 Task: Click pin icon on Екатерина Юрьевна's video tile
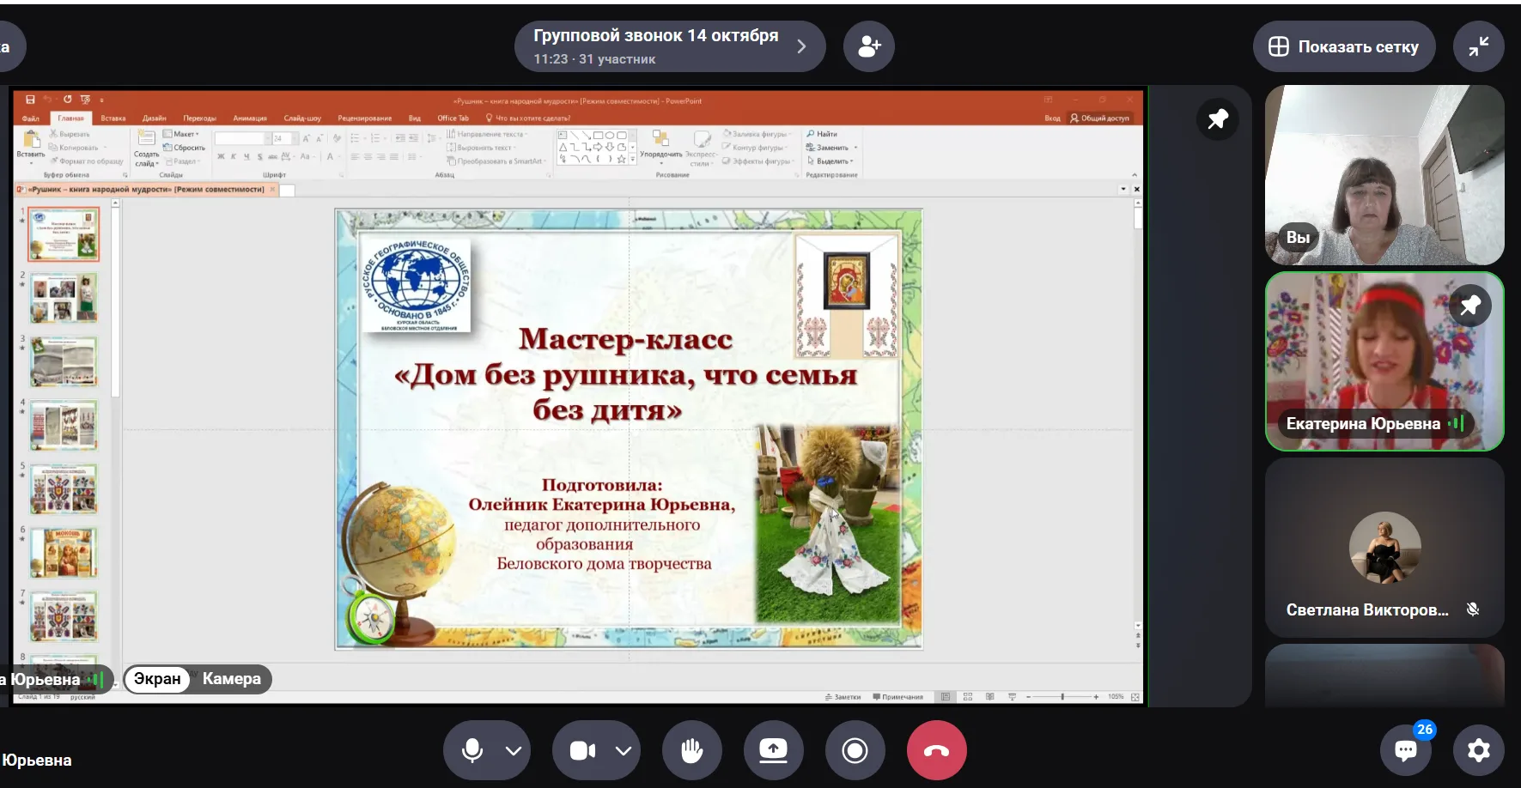tap(1470, 305)
